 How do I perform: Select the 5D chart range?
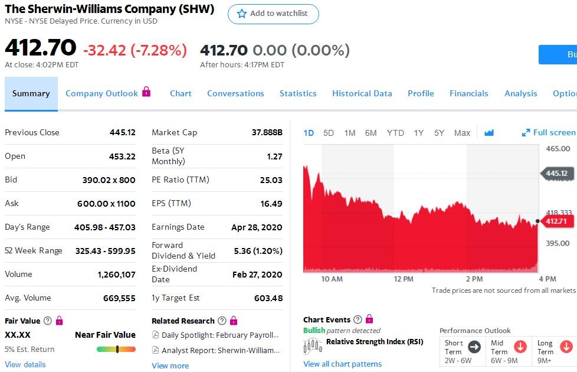[329, 133]
